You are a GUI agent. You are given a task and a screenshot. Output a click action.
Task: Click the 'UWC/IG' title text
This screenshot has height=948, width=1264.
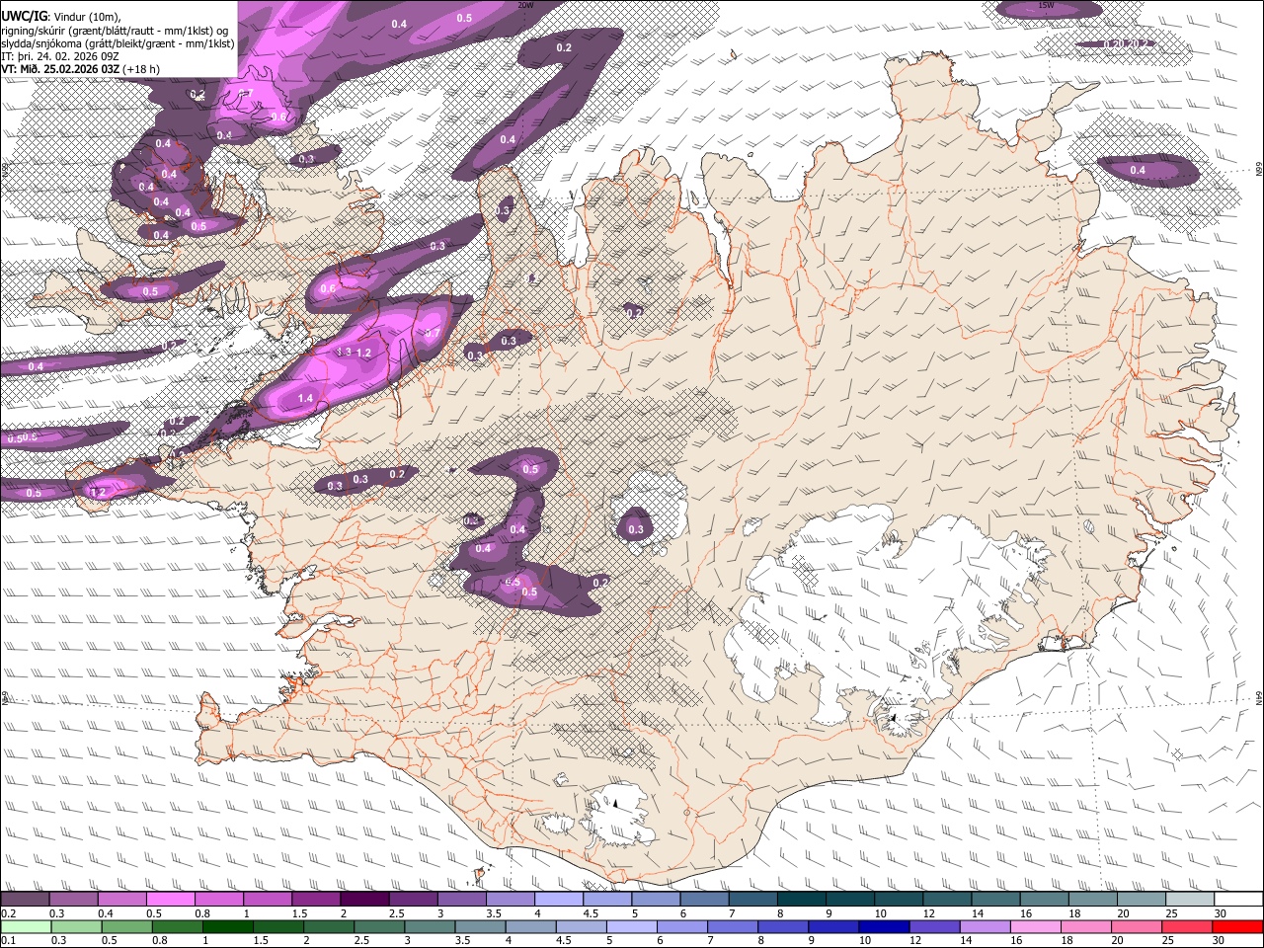[x=24, y=17]
